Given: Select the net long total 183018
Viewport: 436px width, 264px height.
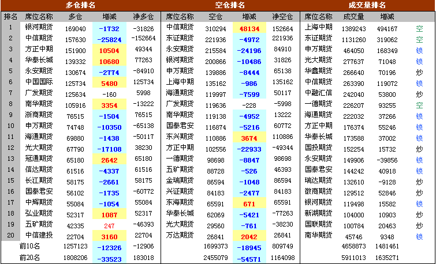Looking at the screenshot, I should point(143,258).
